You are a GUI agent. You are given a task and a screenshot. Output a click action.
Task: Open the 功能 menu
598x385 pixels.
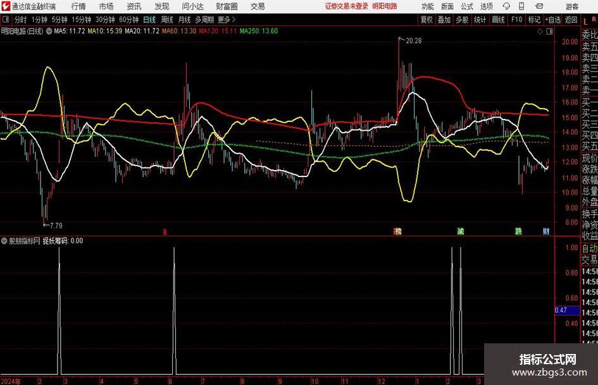click(428, 6)
